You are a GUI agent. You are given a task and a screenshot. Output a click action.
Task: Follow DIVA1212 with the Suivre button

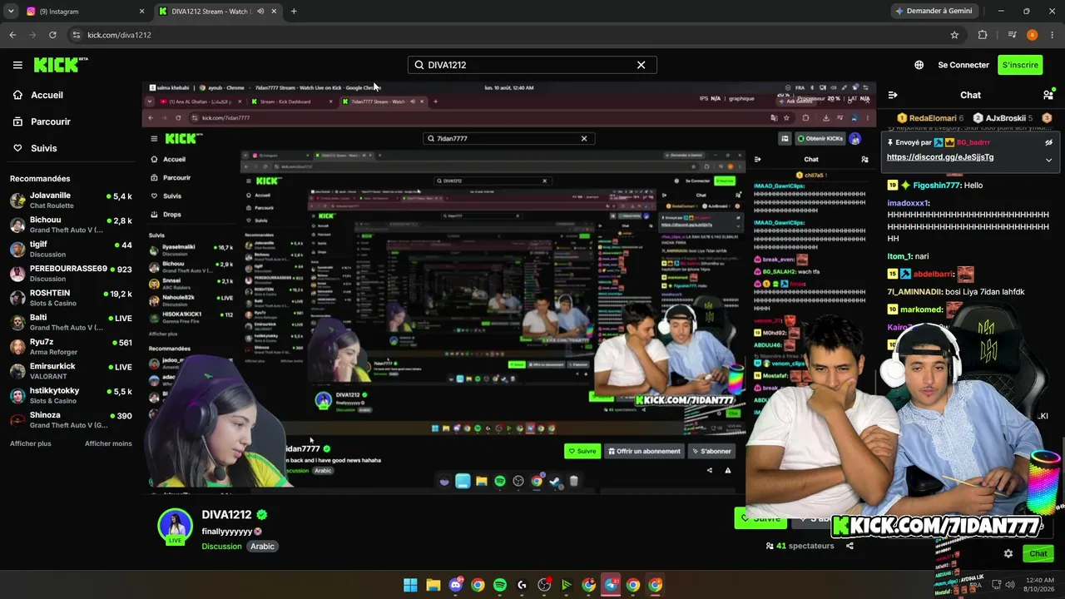[x=760, y=518]
